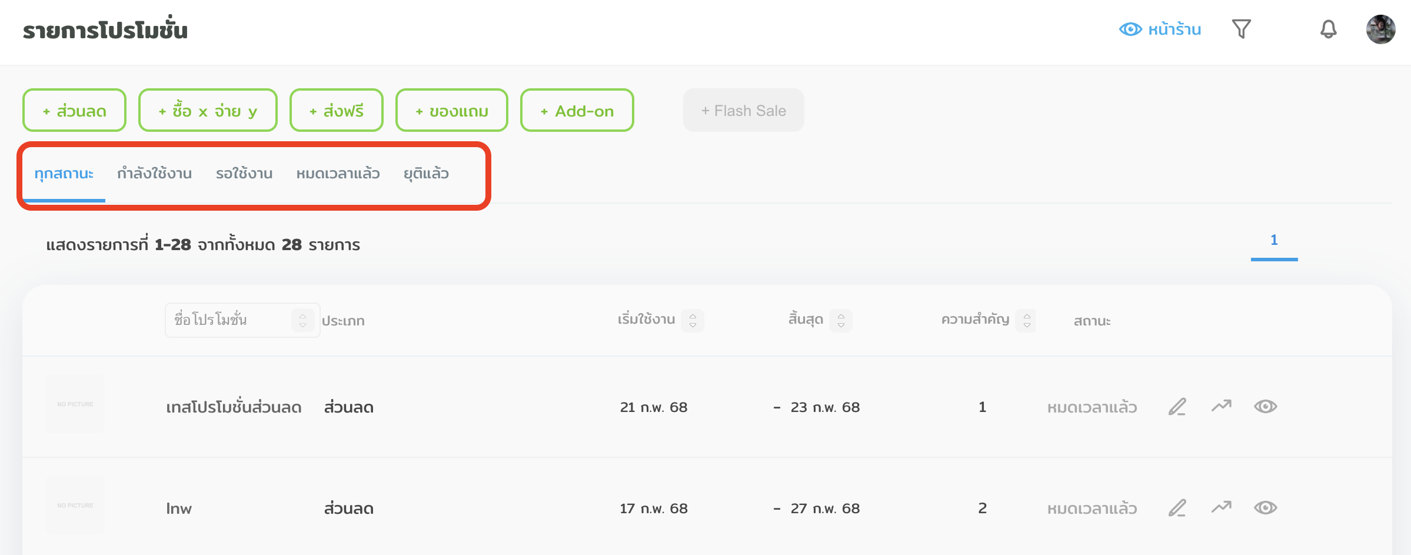1411x555 pixels.
Task: Switch to the กำลังใช้งาน tab
Action: pos(154,174)
